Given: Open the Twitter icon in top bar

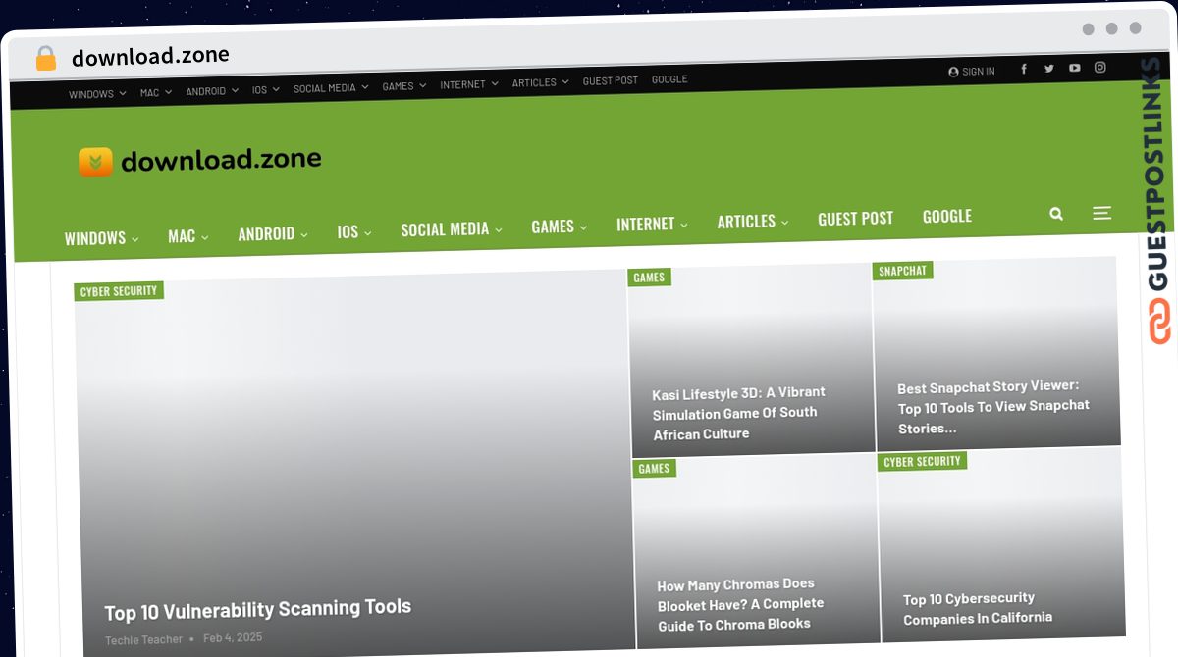Looking at the screenshot, I should coord(1049,68).
